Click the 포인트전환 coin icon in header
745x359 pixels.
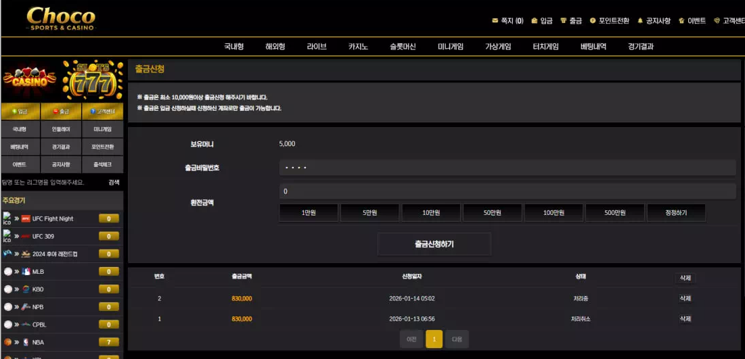click(x=593, y=21)
